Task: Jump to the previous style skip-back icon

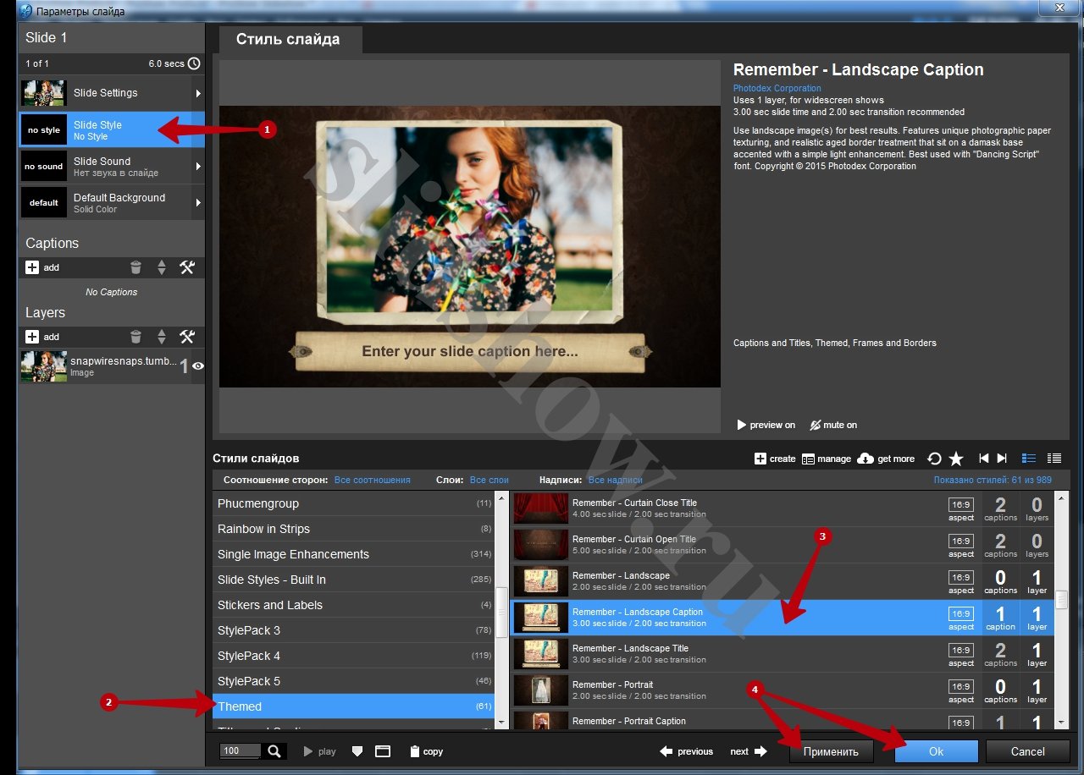Action: tap(983, 459)
